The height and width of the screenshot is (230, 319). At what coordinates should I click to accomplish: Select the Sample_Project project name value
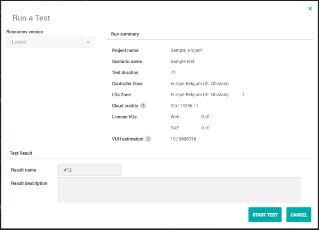pyautogui.click(x=186, y=50)
